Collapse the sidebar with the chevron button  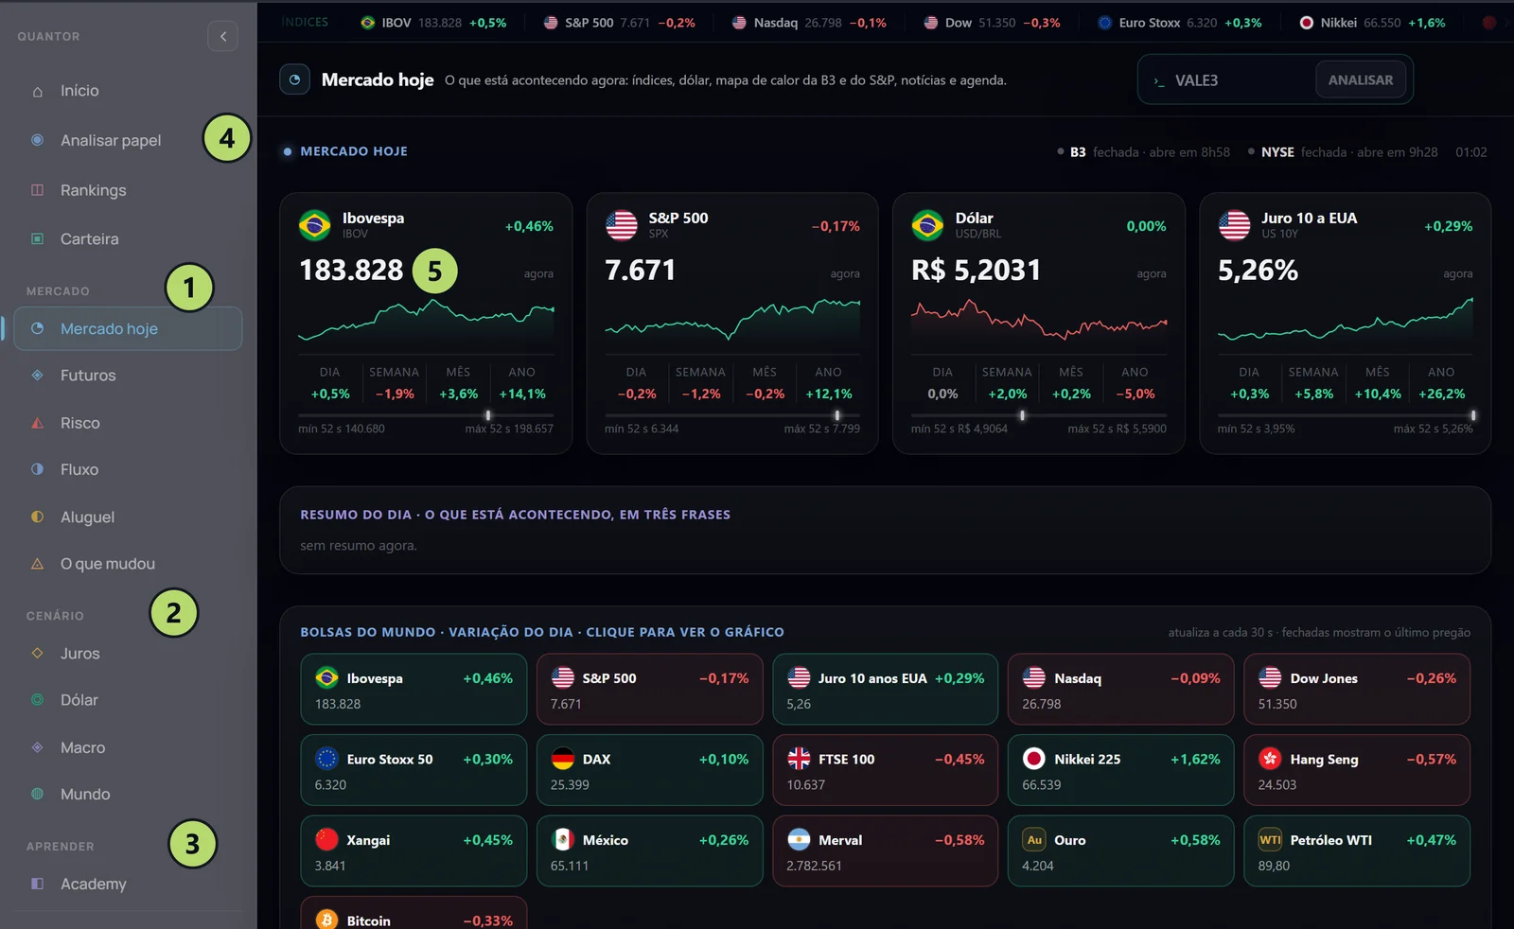click(x=223, y=37)
